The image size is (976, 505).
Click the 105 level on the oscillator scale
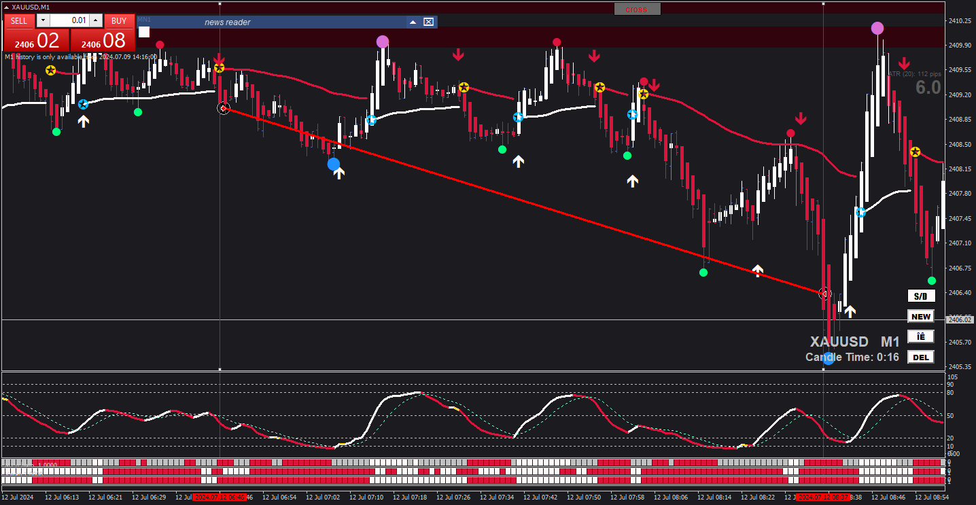(x=952, y=377)
